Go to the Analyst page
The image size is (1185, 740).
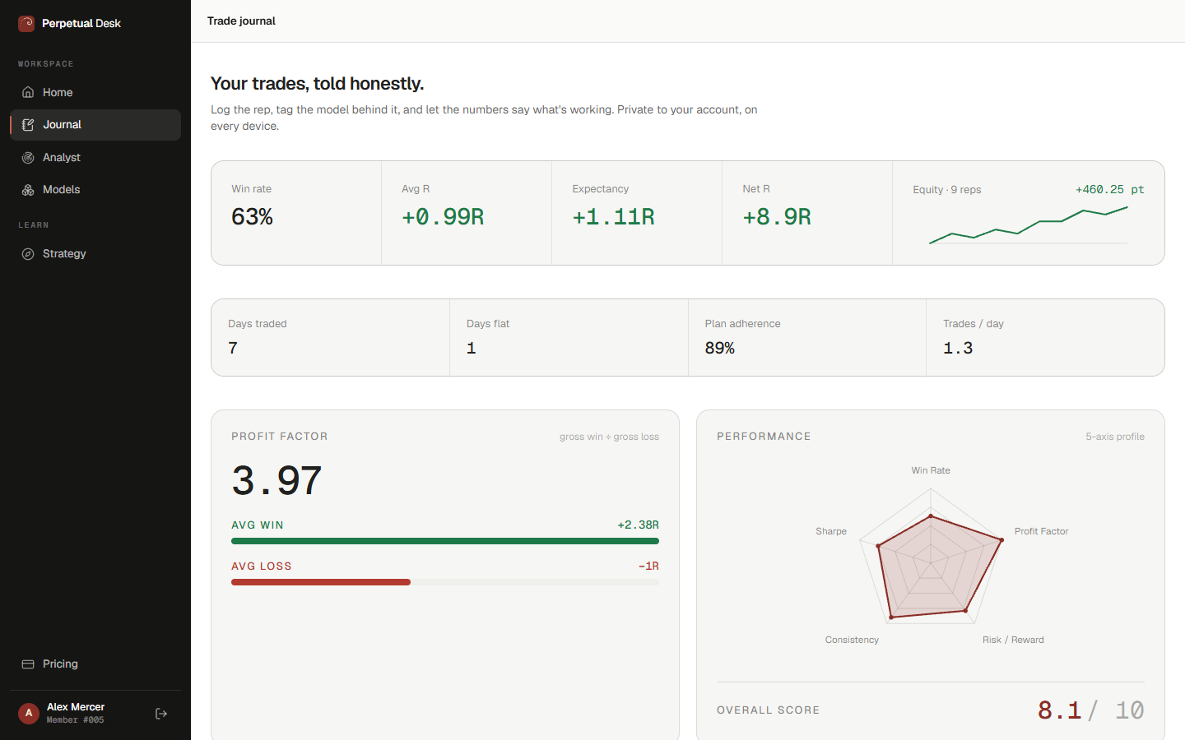click(95, 157)
